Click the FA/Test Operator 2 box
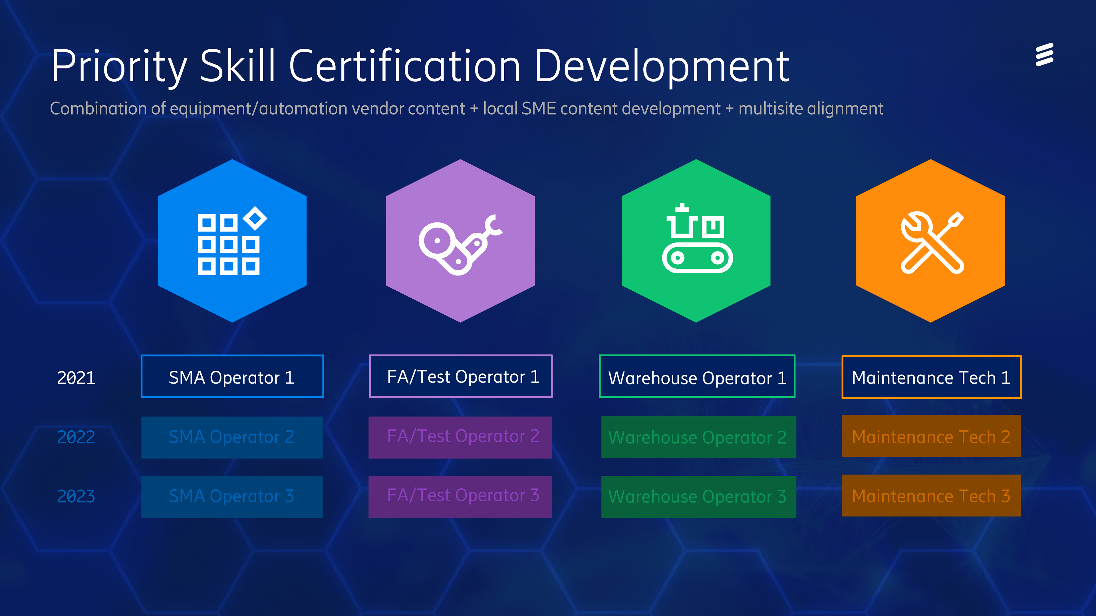The image size is (1096, 616). (460, 437)
